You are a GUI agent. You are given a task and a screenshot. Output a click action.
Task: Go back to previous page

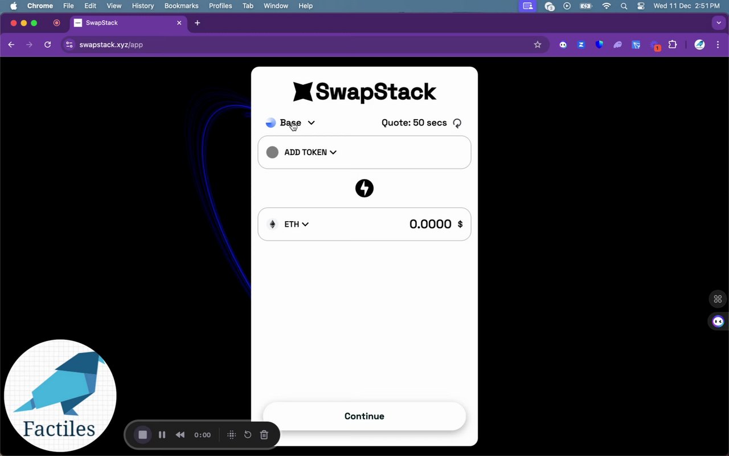click(x=11, y=44)
